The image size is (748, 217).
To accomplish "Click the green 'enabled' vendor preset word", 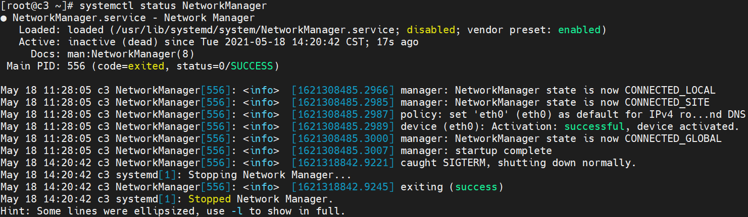I will coord(579,30).
